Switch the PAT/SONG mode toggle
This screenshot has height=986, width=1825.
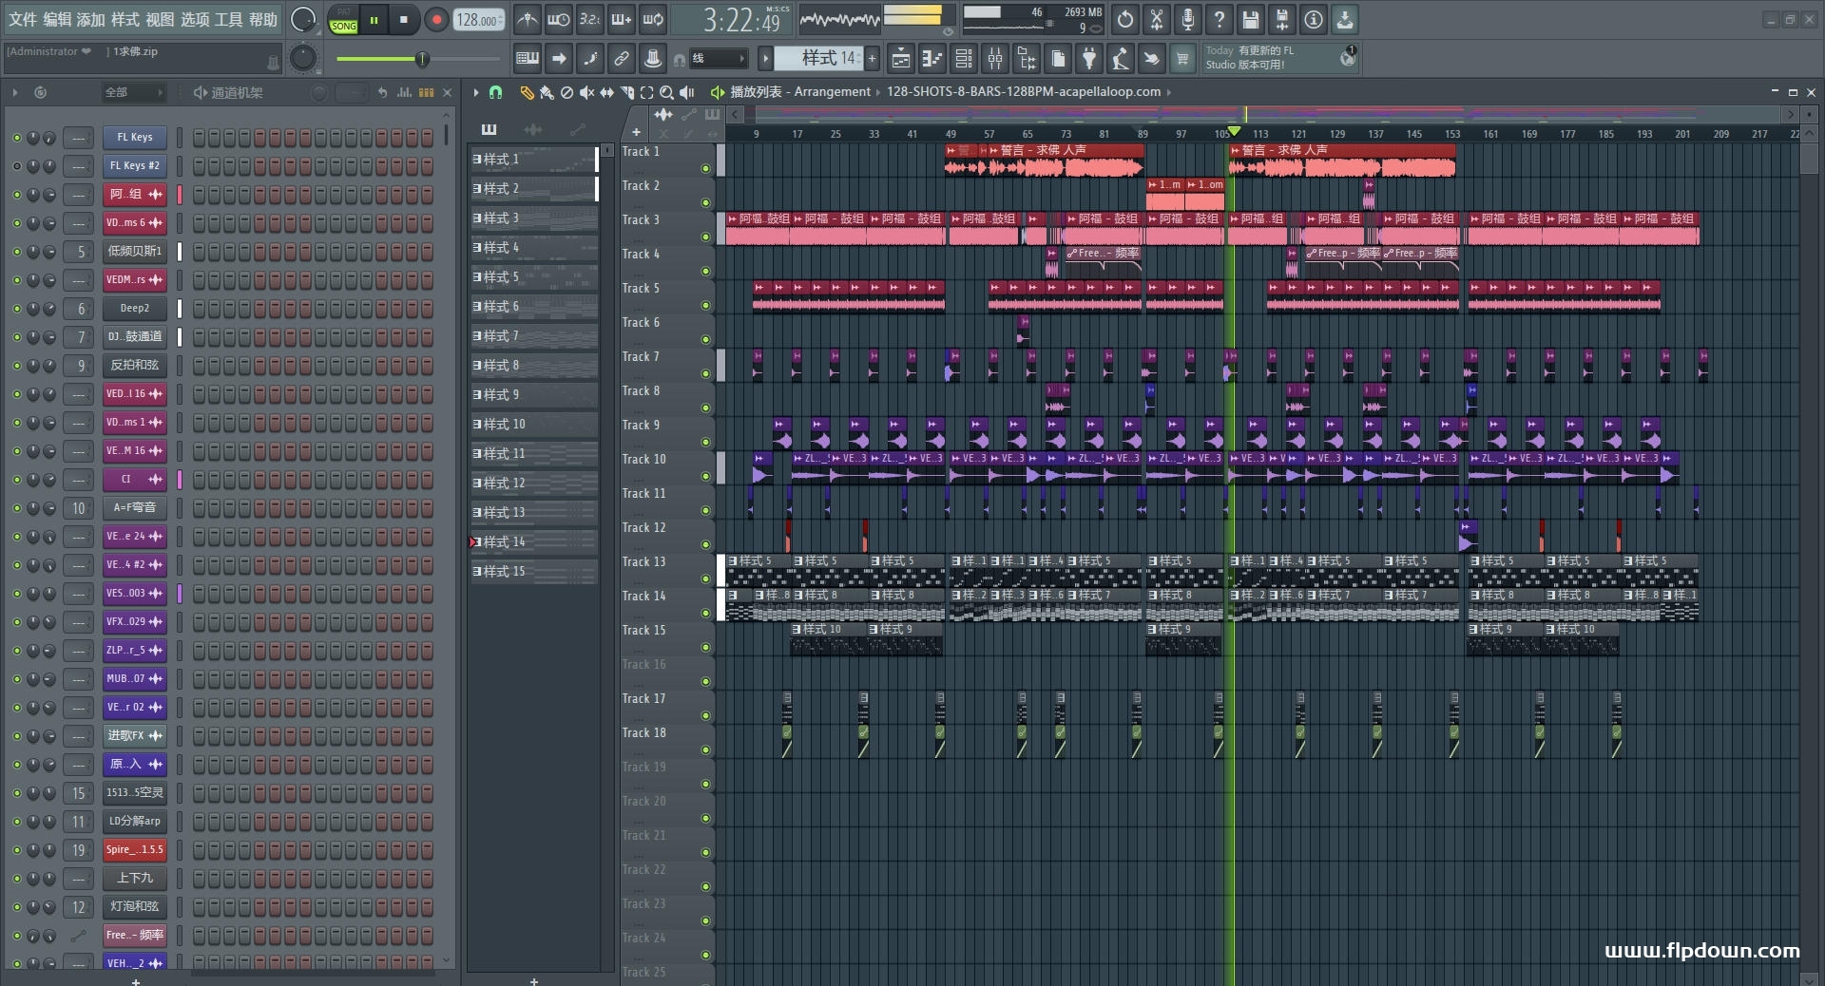coord(343,20)
